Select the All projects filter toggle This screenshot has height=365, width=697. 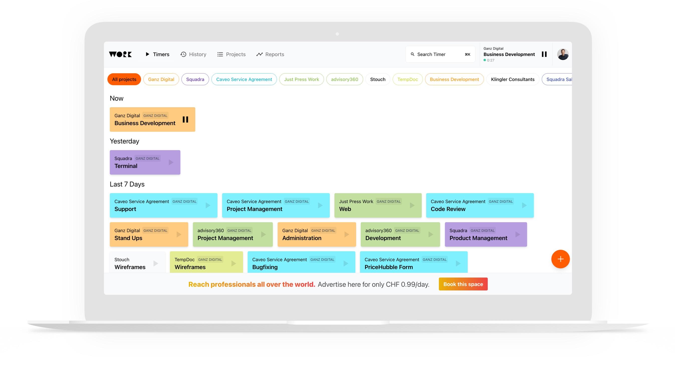tap(125, 79)
